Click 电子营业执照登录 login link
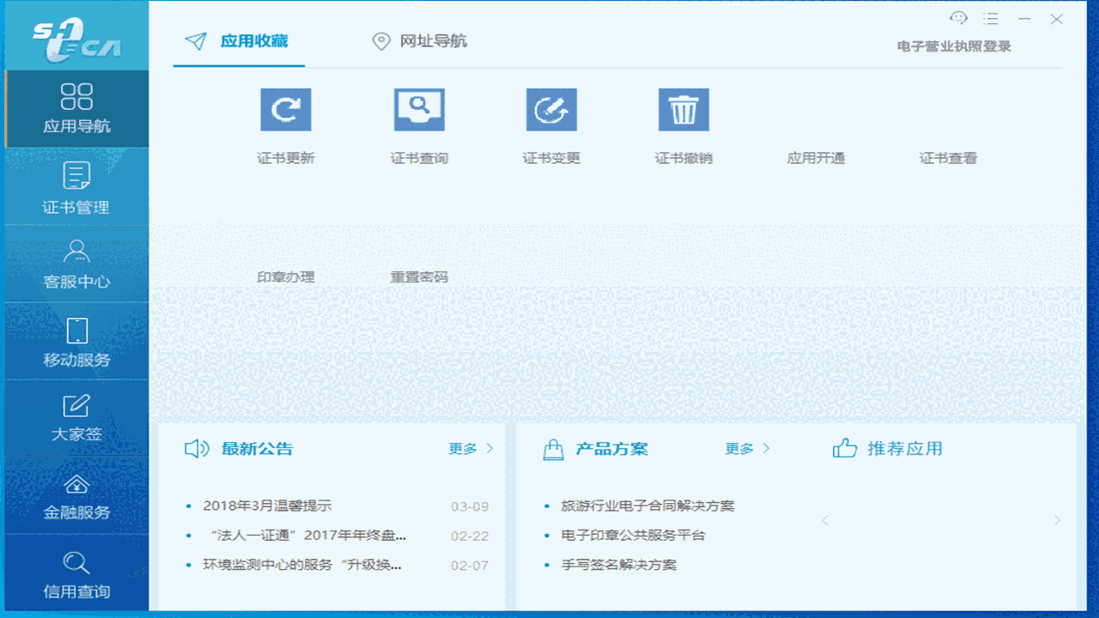Image resolution: width=1099 pixels, height=618 pixels. (955, 45)
